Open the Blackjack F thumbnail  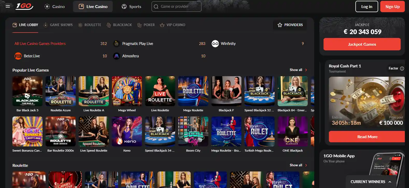pos(226,91)
